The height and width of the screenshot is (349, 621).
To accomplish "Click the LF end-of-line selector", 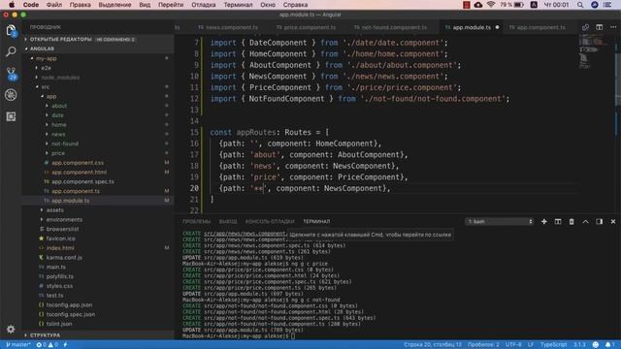I will (x=531, y=345).
